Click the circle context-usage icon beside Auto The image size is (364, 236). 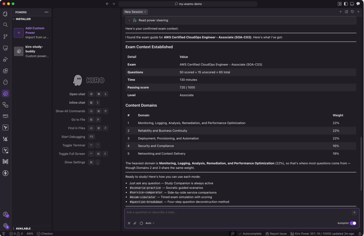tap(141, 223)
